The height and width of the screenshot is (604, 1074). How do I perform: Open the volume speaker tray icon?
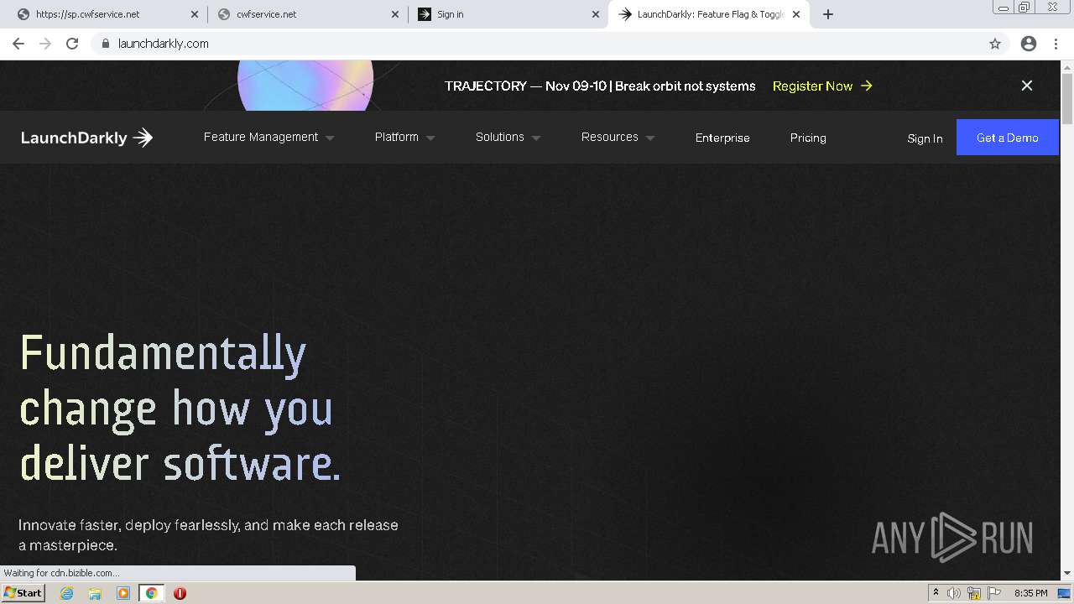954,593
